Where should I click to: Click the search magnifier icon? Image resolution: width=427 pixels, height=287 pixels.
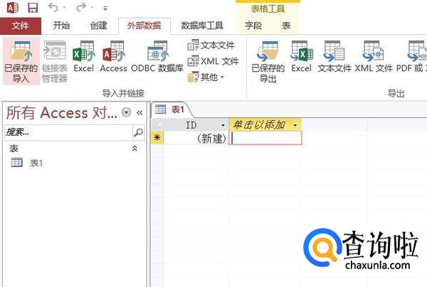[x=138, y=132]
